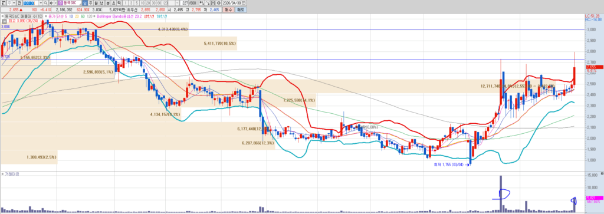
Task: Click the purple icon before the 동국S&C name
Action: click(x=60, y=3)
